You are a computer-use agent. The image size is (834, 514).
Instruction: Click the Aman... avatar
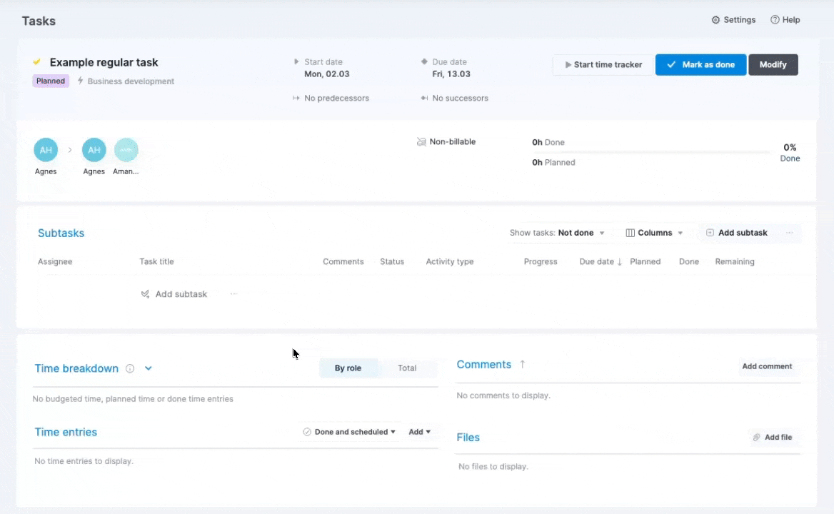coord(126,150)
